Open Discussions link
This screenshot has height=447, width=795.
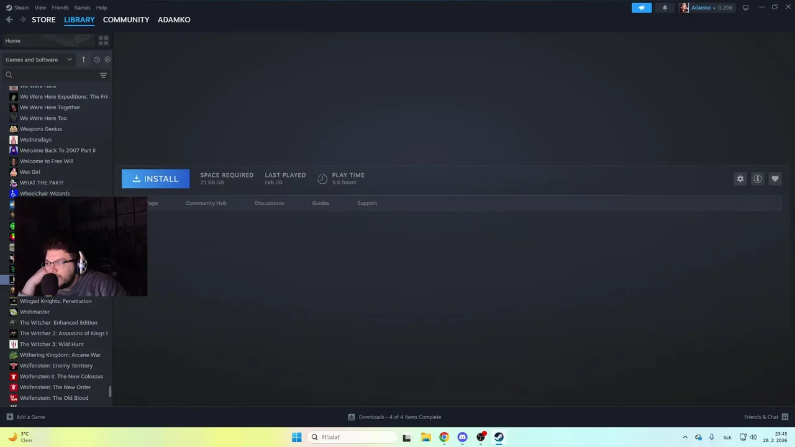point(270,203)
